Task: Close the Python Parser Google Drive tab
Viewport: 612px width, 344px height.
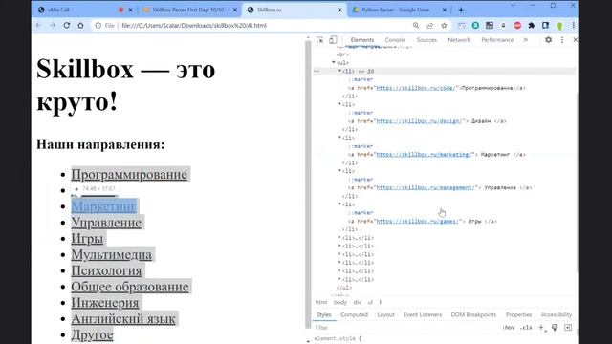Action: click(x=444, y=10)
